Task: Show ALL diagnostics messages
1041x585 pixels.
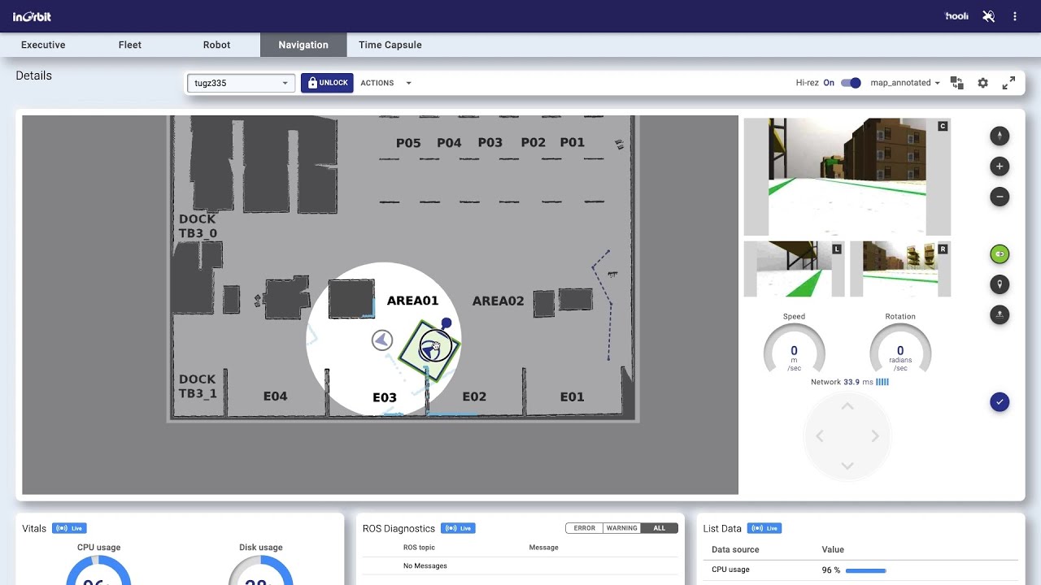Action: pos(659,528)
